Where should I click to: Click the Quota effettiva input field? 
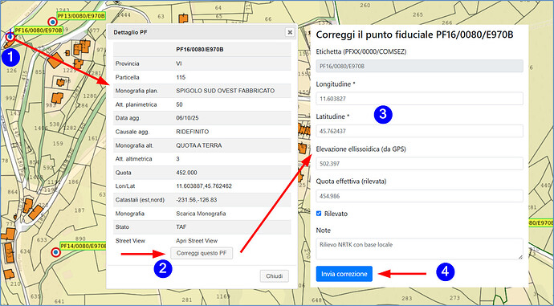coord(419,196)
